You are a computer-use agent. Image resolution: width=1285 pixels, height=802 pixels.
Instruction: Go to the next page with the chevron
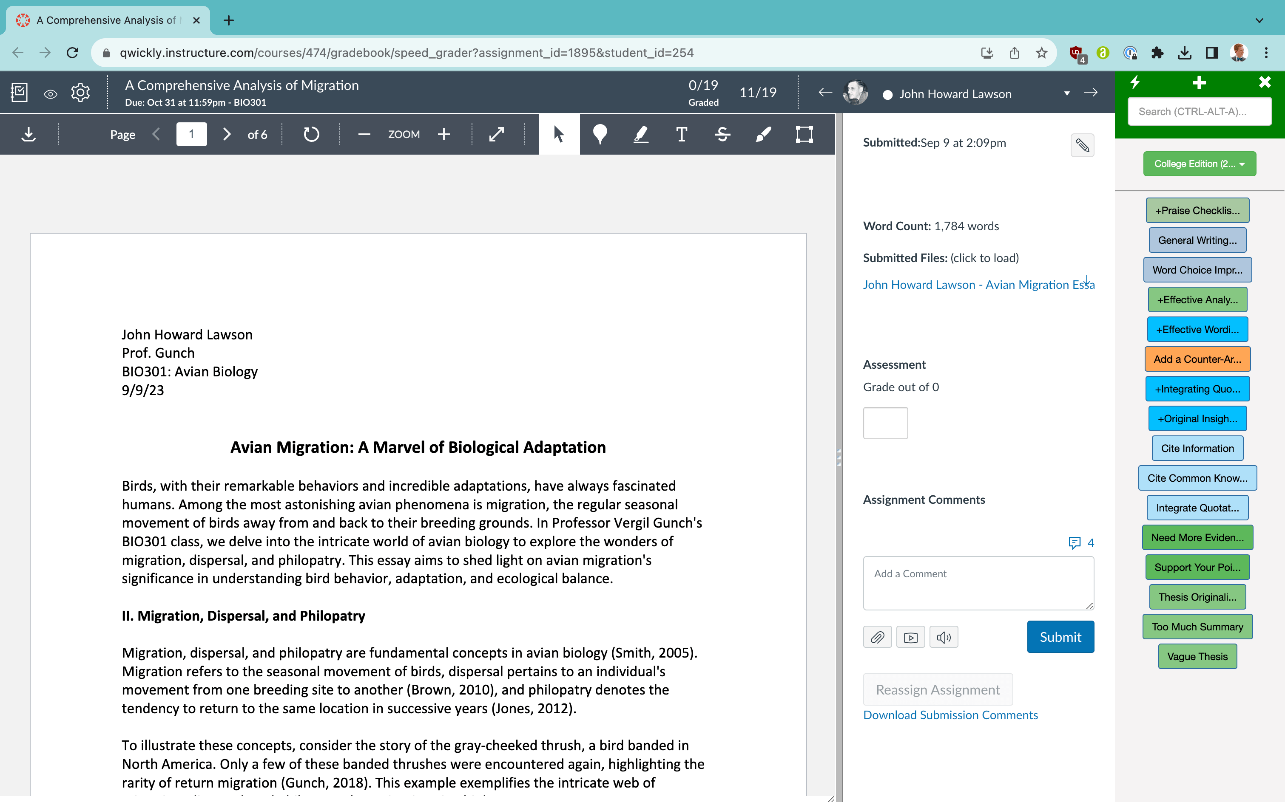tap(227, 134)
